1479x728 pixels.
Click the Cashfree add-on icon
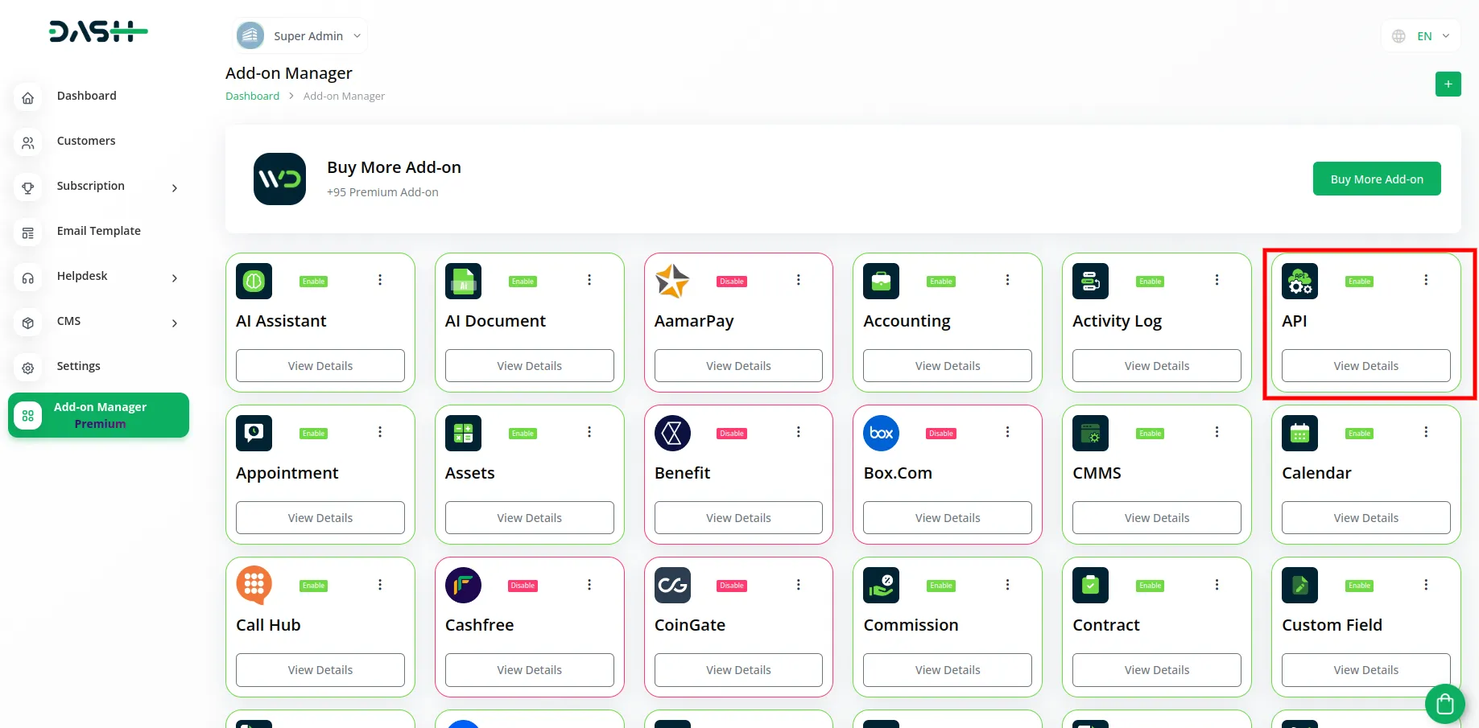[x=463, y=585]
